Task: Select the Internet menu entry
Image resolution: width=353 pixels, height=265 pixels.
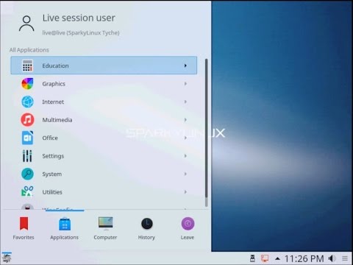Action: point(104,102)
